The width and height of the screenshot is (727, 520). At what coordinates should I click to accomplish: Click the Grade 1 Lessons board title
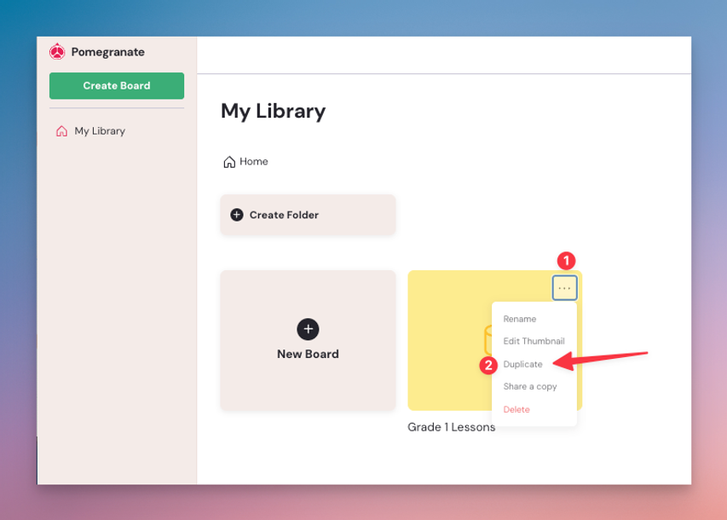[451, 427]
